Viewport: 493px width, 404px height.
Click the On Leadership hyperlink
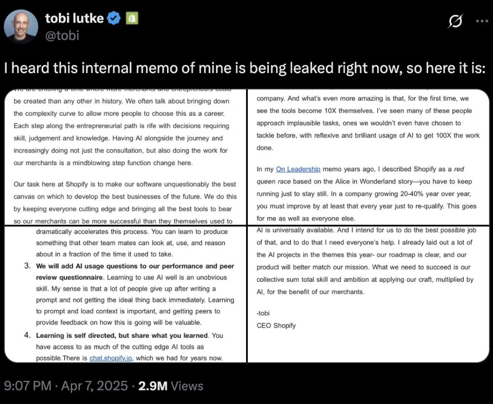(x=298, y=169)
